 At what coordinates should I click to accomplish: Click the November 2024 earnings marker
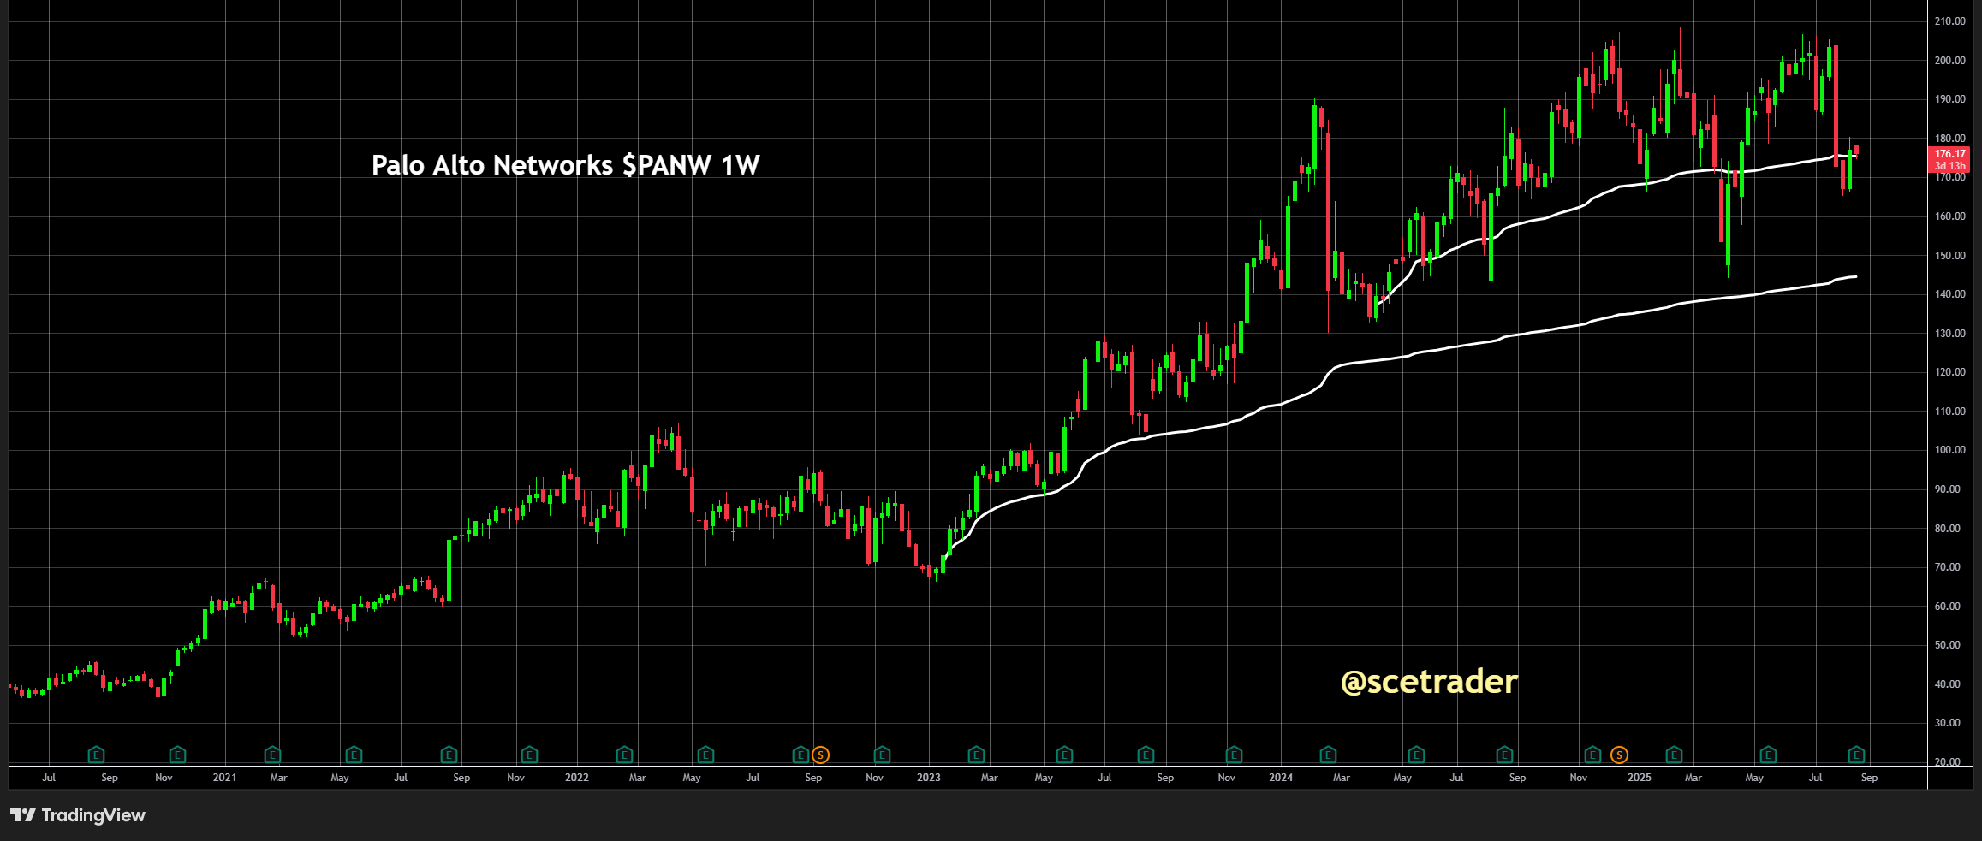(x=1592, y=755)
